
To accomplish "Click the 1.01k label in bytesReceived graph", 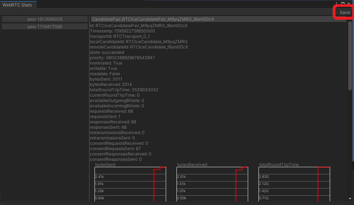I will [x=181, y=191].
